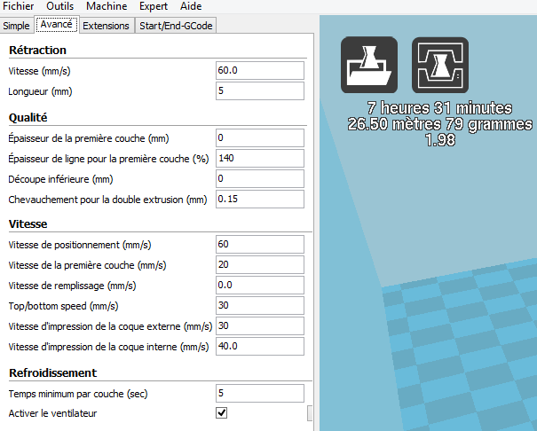Click the Découpe inférieure (mm) field

click(260, 178)
